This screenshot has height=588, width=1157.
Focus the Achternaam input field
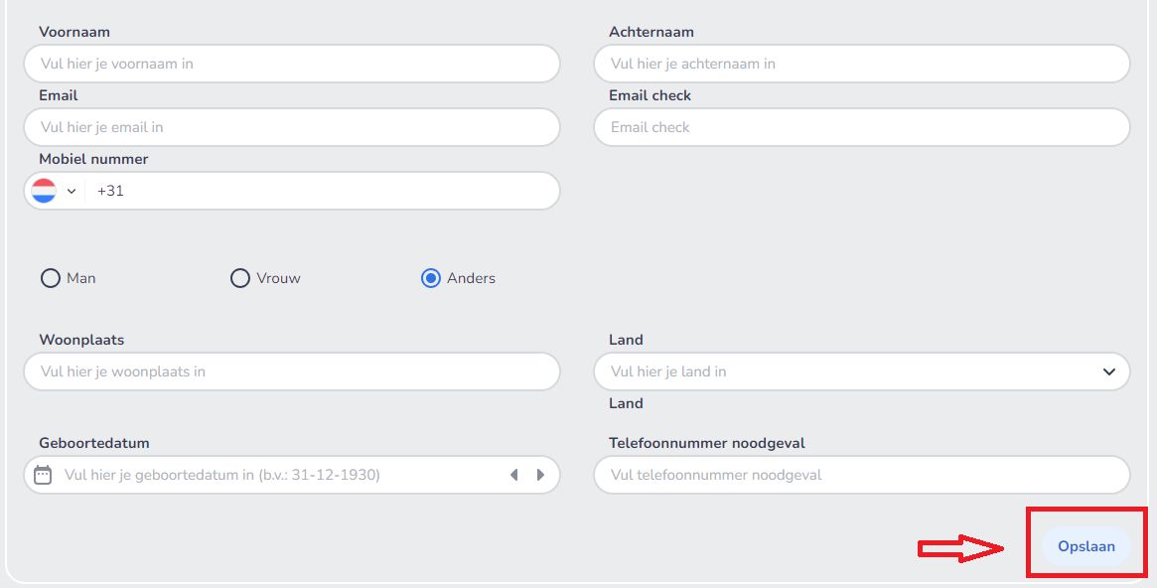coord(861,64)
